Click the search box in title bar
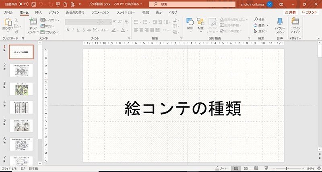322x172 pixels. [192, 4]
